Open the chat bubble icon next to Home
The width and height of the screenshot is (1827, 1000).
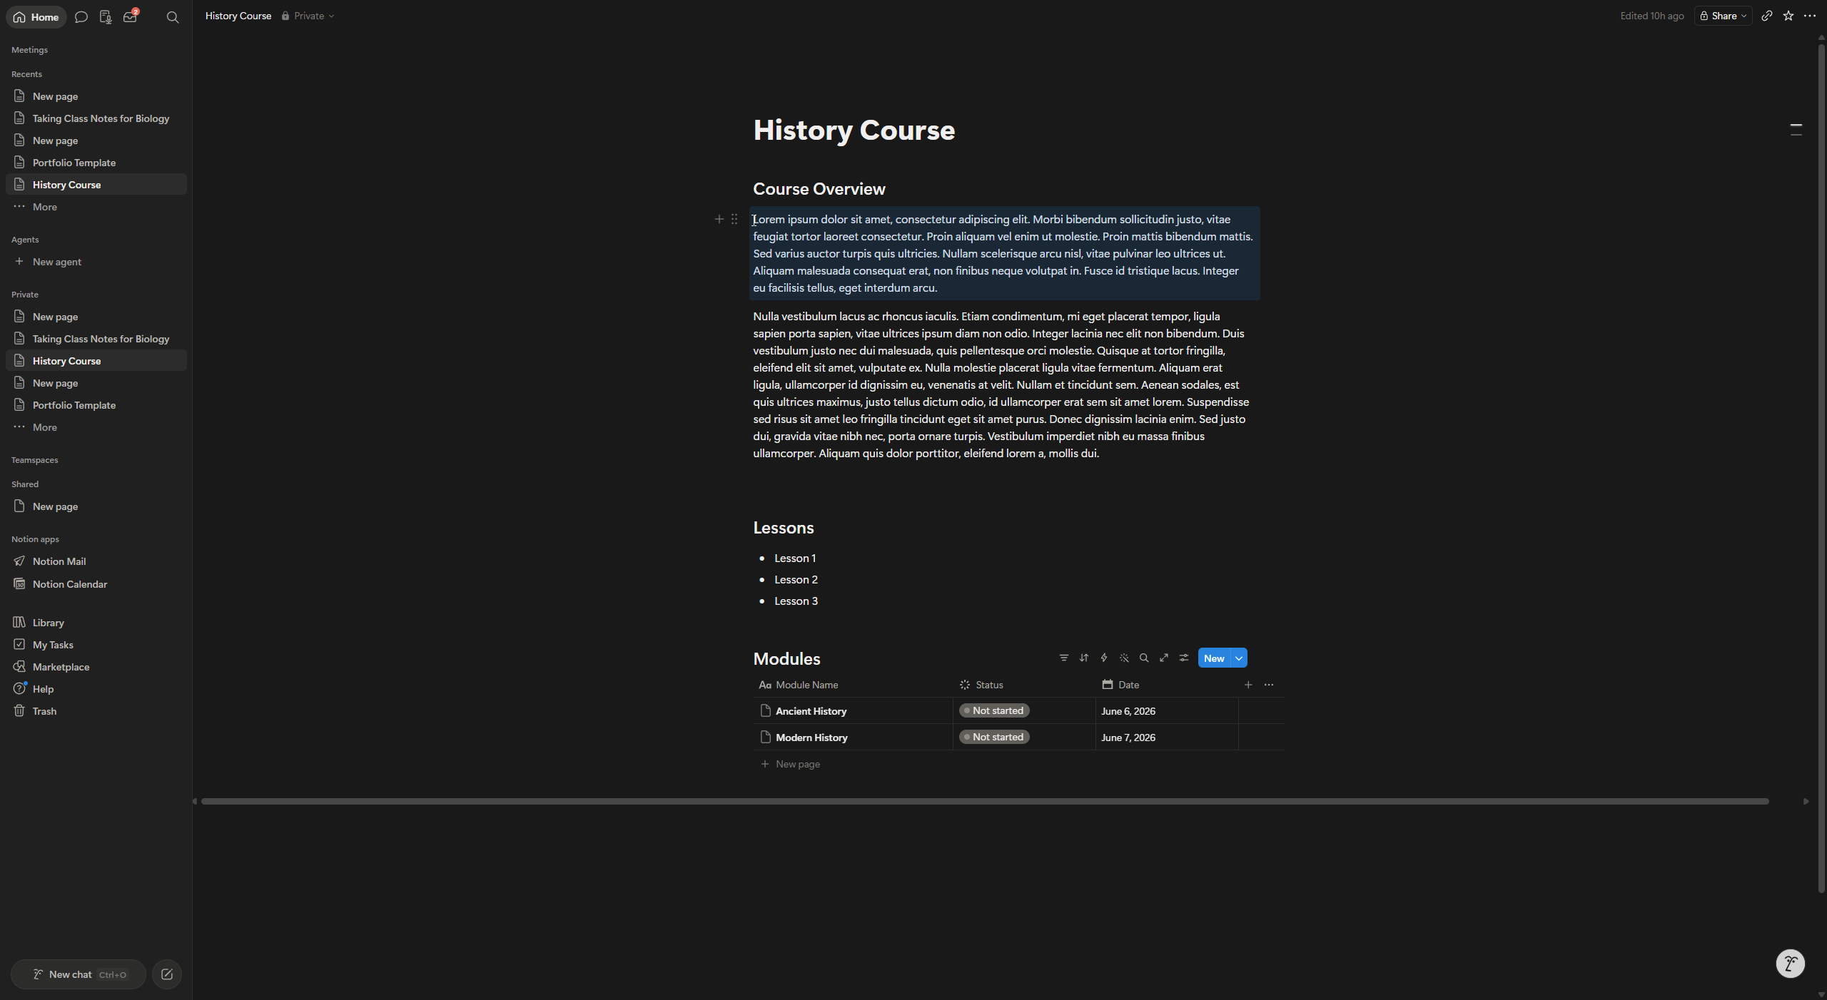coord(81,16)
